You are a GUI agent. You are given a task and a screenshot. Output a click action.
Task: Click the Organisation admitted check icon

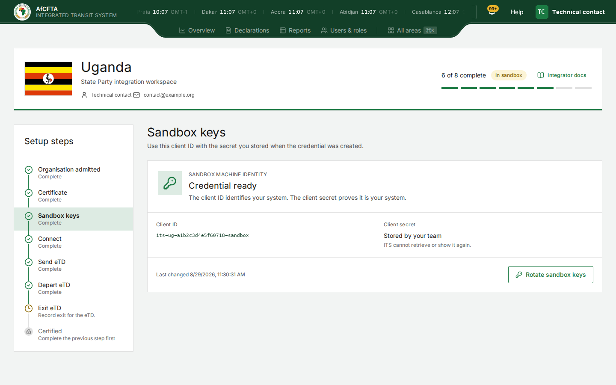(29, 170)
